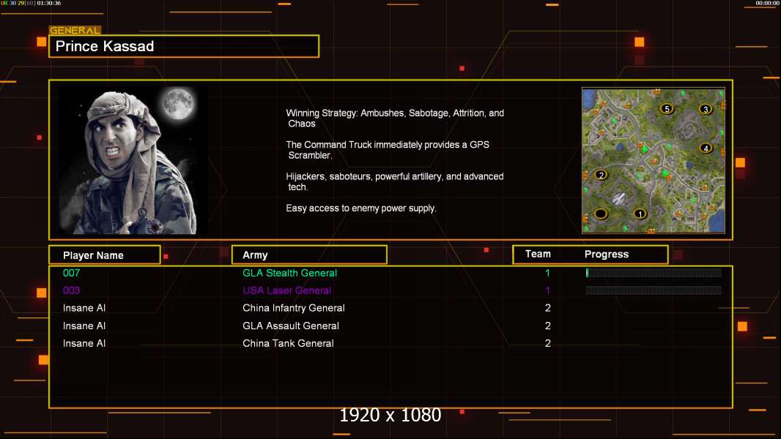Click start position marker 3 on minimap

tap(706, 109)
